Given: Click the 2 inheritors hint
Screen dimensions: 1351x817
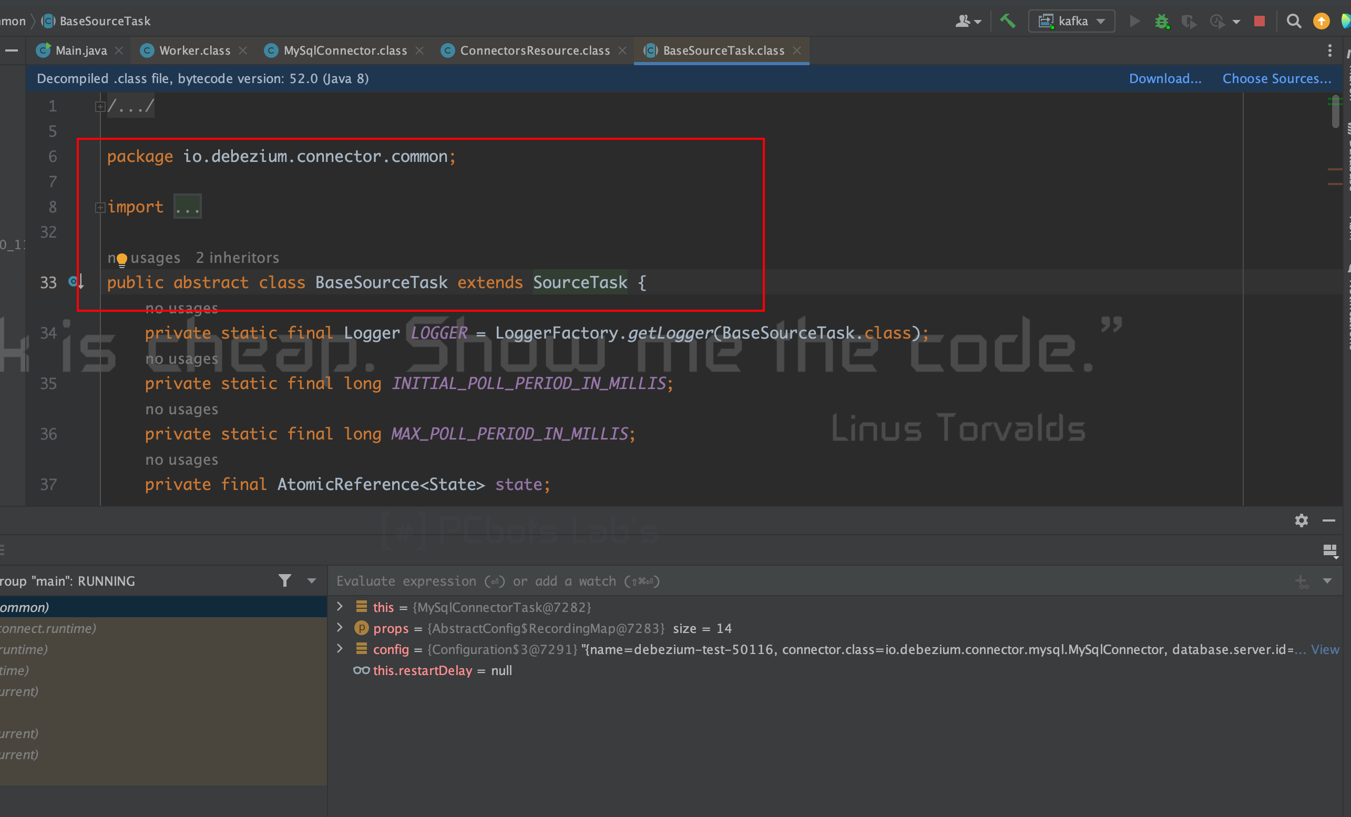Looking at the screenshot, I should (x=238, y=258).
